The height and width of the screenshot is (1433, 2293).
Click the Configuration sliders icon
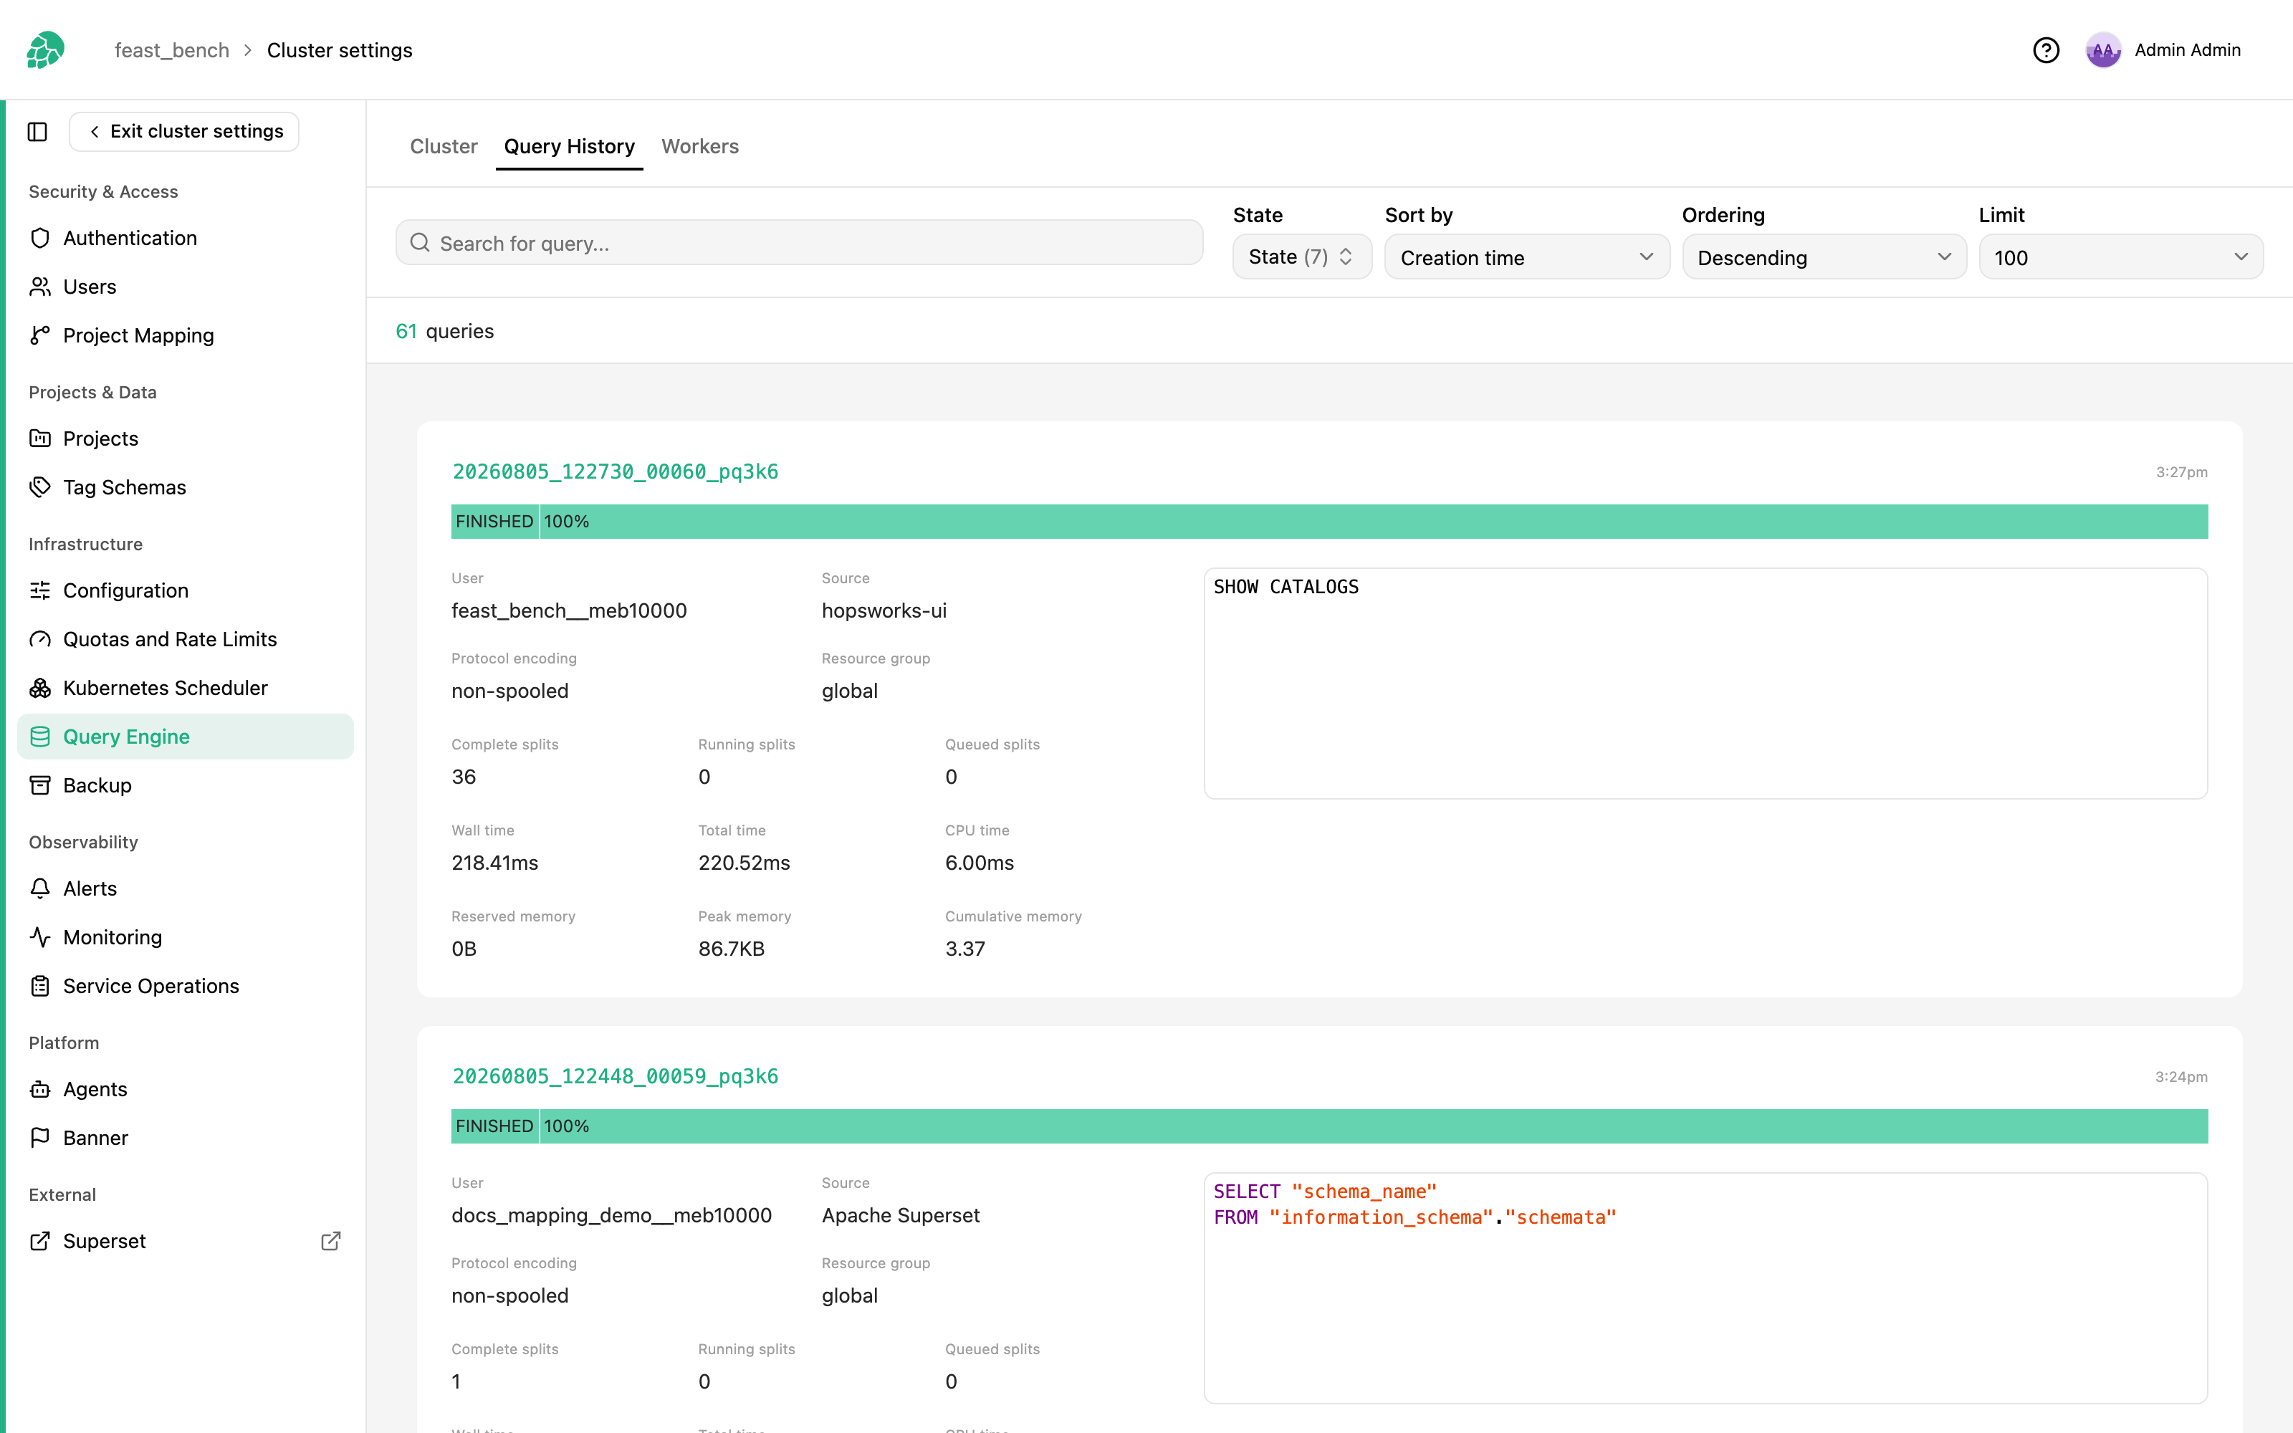coord(40,590)
